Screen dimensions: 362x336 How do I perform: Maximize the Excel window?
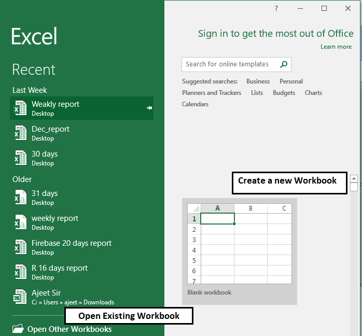(324, 8)
